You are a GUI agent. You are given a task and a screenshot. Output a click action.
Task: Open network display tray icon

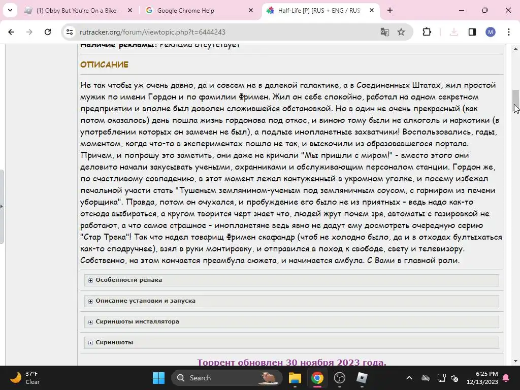point(441,378)
